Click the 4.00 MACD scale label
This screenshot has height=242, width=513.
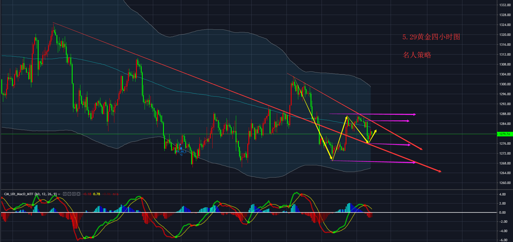(x=503, y=194)
